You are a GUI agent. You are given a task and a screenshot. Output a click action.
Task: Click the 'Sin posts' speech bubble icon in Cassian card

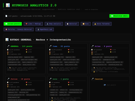click(105, 85)
